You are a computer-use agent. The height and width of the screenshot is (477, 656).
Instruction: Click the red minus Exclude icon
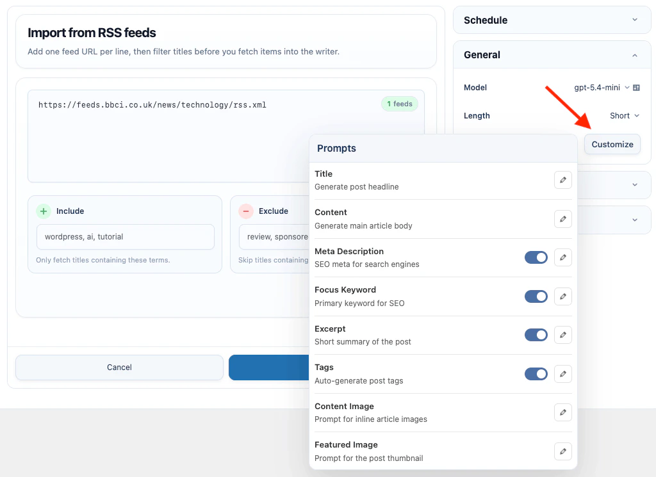tap(246, 211)
